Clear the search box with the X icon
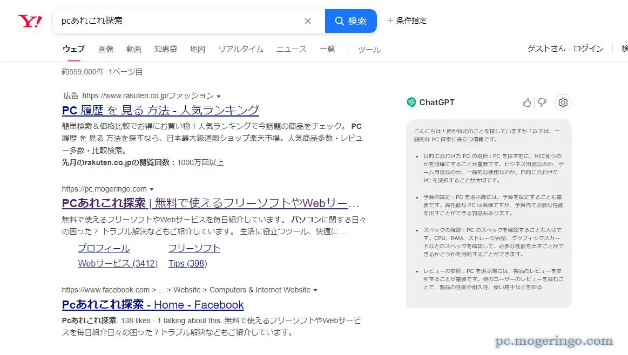 pos(308,21)
